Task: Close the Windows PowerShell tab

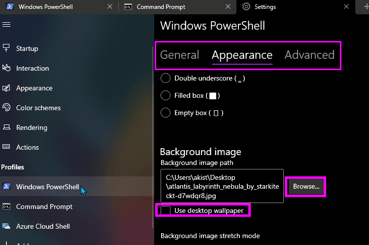Action: (110, 6)
